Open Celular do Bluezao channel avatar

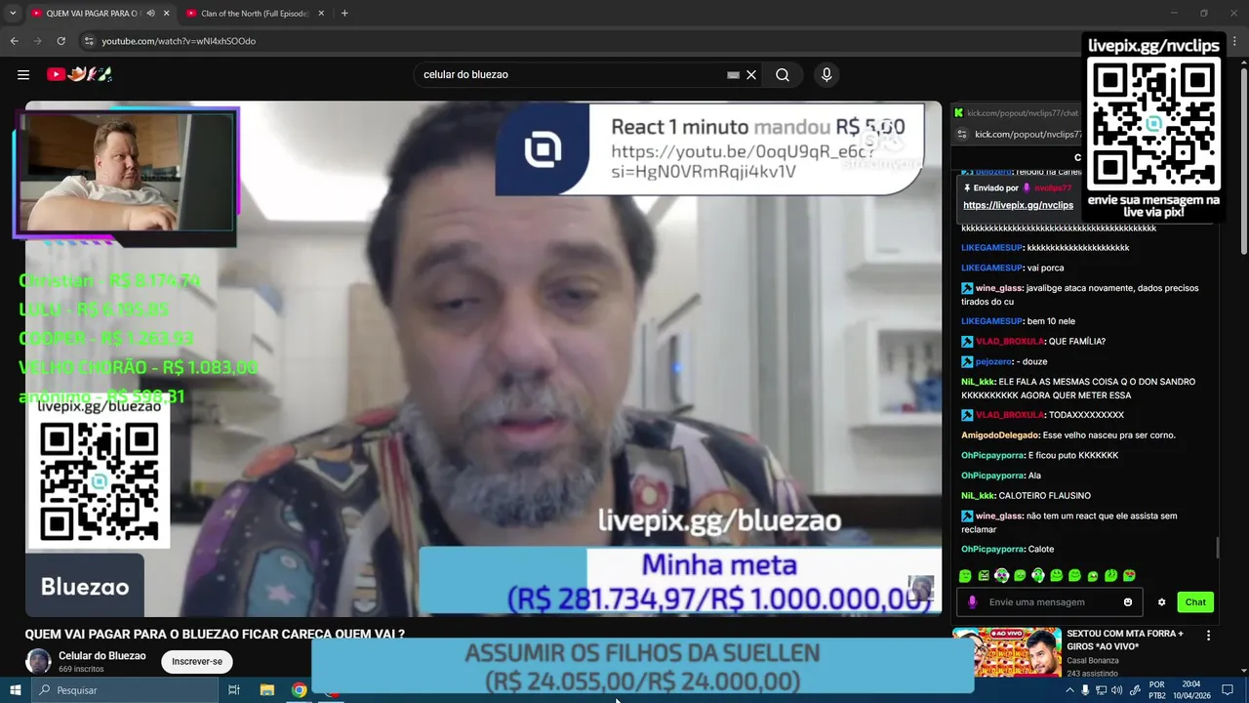(x=38, y=661)
